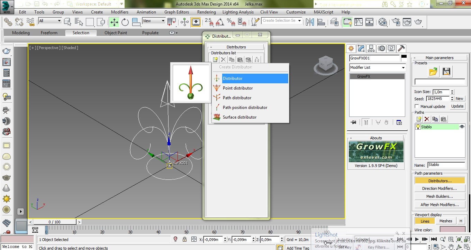Toggle the selection lock padlock icon
Screen dimensions: 471x250
click(x=184, y=239)
